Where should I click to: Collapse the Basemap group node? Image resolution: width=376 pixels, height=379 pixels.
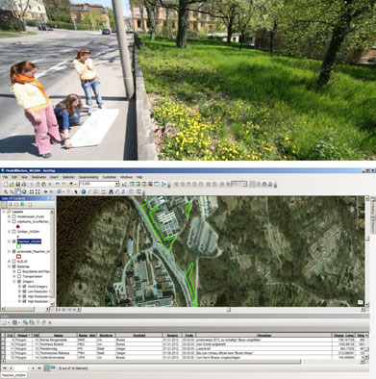coord(9,266)
